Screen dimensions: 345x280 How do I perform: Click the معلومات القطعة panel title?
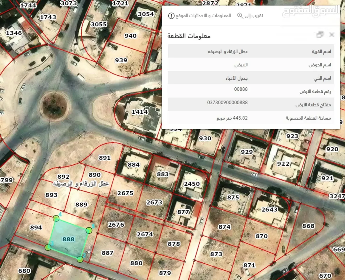click(x=189, y=36)
